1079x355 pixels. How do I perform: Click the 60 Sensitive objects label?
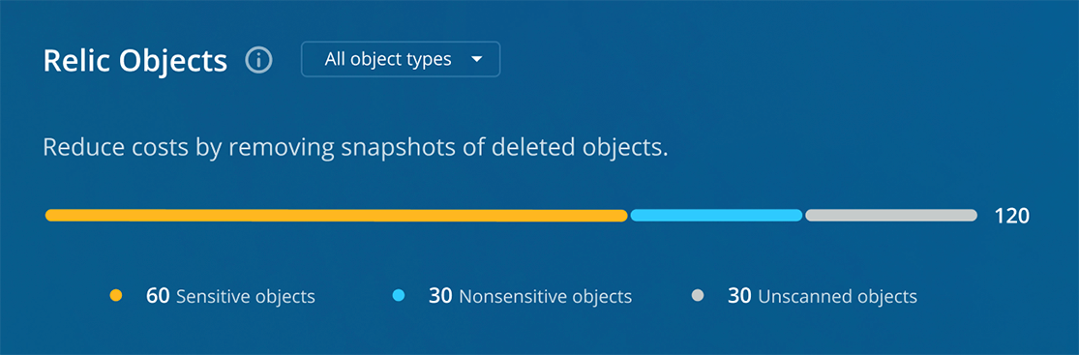point(230,297)
